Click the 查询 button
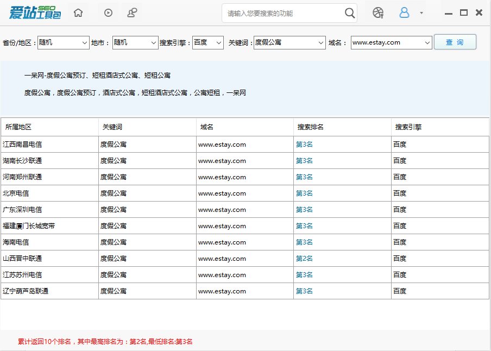Viewport: 491px width, 351px height. pyautogui.click(x=455, y=42)
